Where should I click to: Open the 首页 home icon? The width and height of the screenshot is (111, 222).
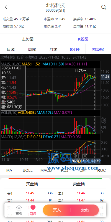tap(19, 208)
